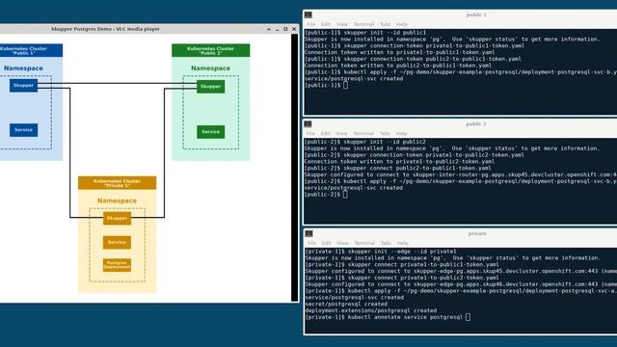
Task: Click the terminal icon in public 1 title bar
Action: click(308, 15)
